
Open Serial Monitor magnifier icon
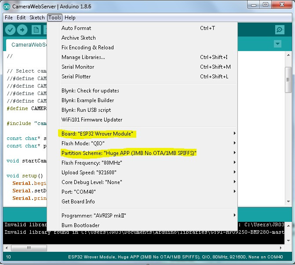280,30
